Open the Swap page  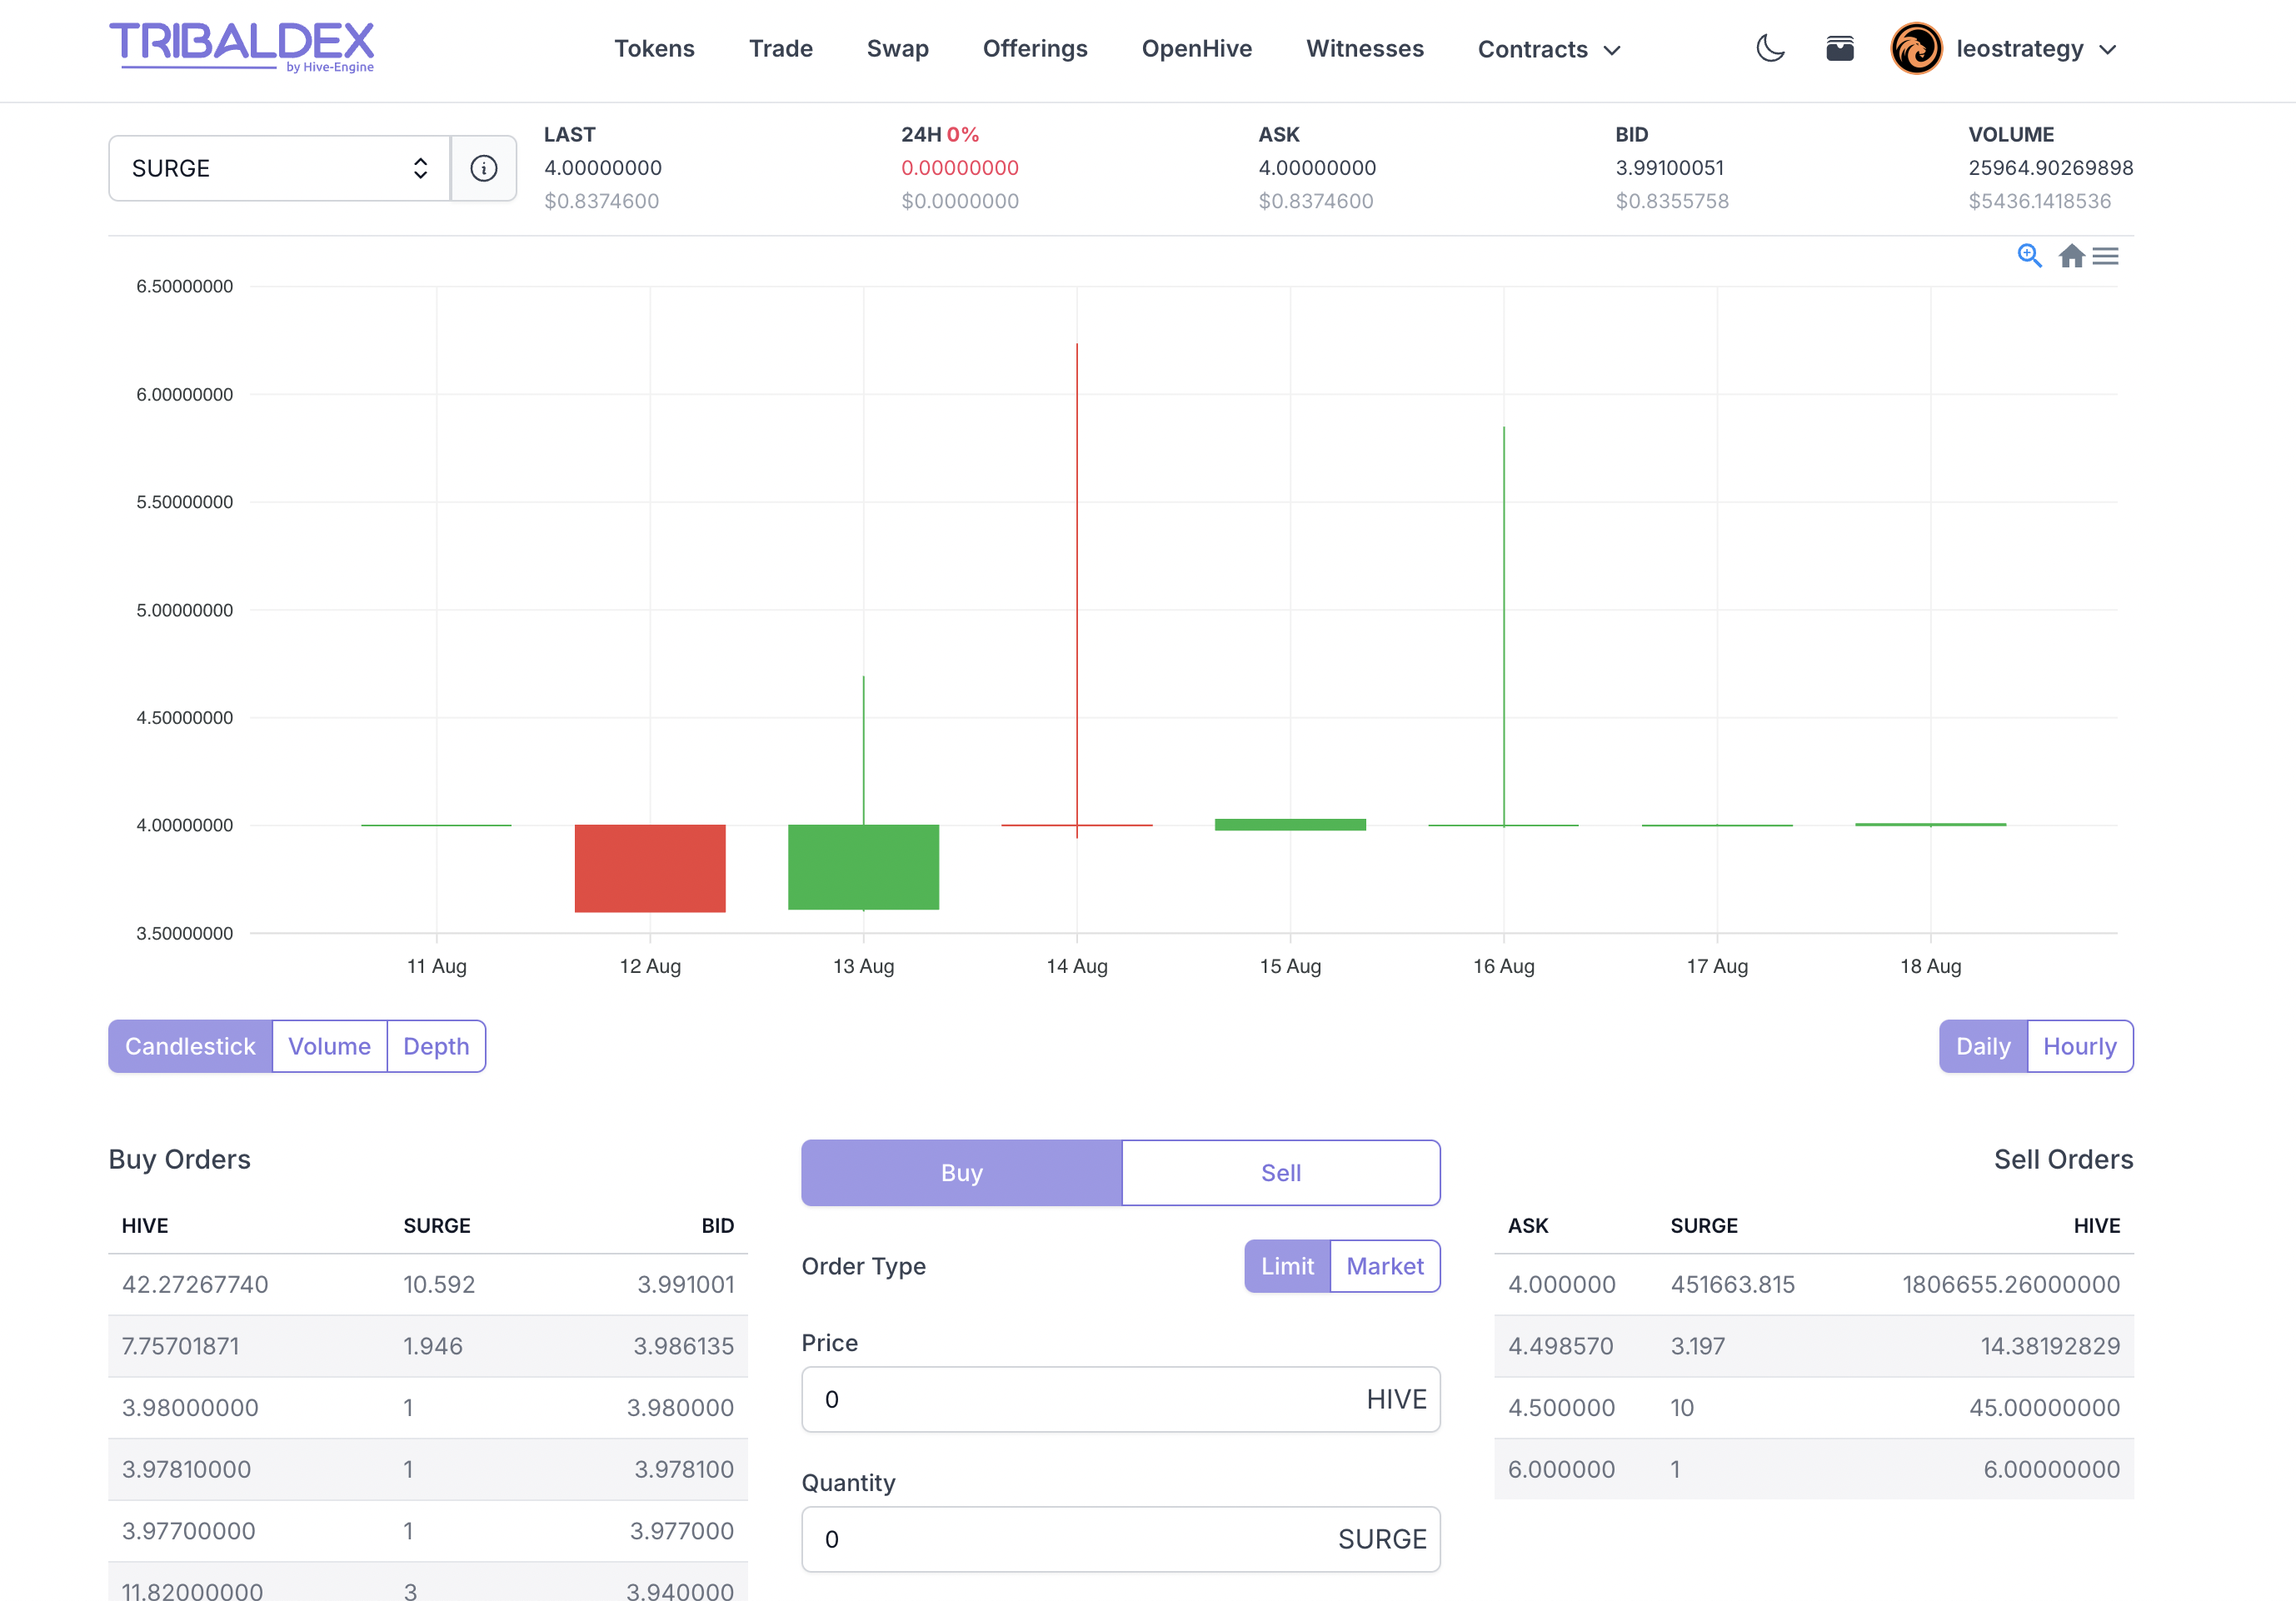point(898,48)
